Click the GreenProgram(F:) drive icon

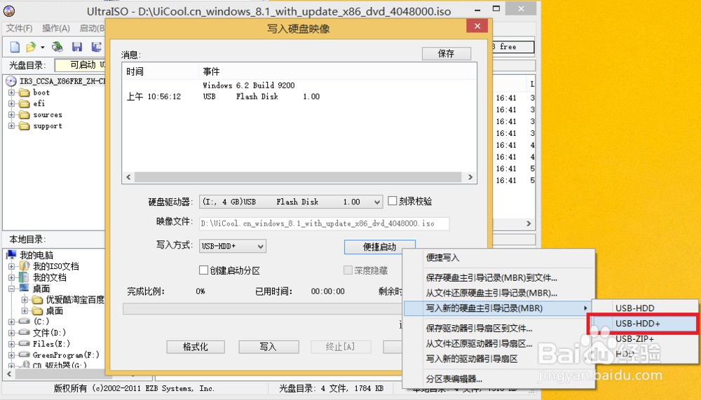point(24,355)
